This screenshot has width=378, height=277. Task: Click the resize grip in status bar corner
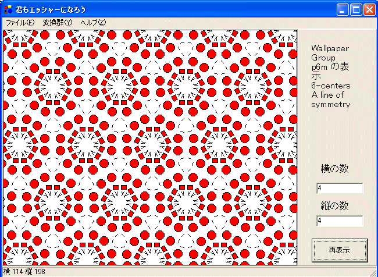tap(374, 273)
